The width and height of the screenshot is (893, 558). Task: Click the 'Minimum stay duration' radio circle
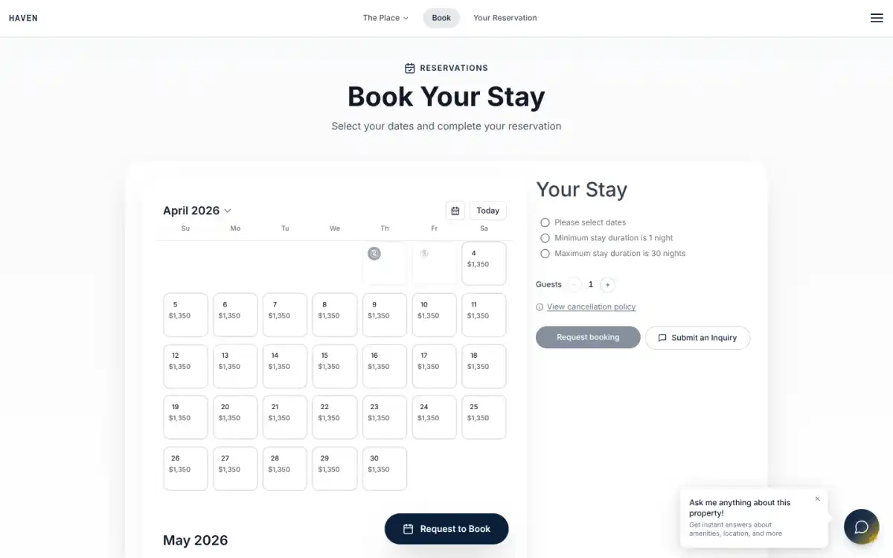pos(545,238)
